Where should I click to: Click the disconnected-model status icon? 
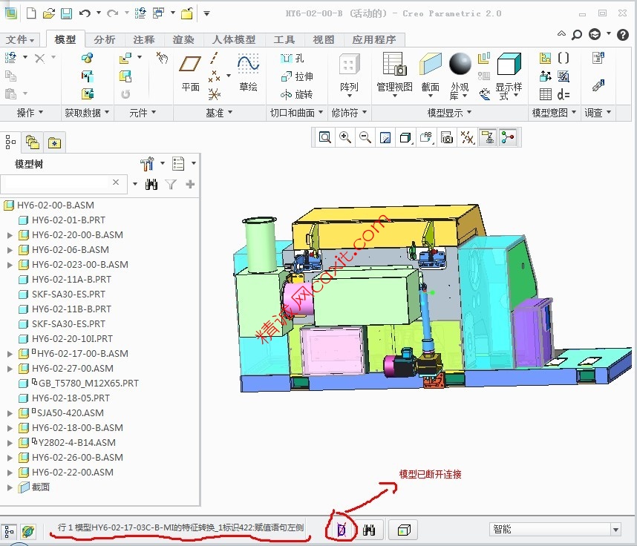pos(342,530)
